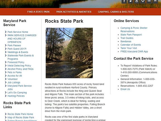This screenshot has width=161, height=121.
Task: Open the Trail Guides link
Action: pyautogui.click(x=127, y=38)
